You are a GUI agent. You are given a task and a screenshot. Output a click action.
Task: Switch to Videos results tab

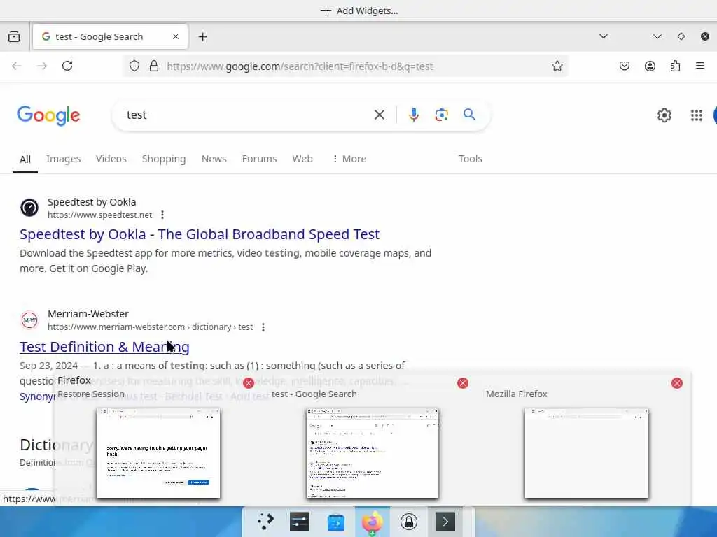111,159
